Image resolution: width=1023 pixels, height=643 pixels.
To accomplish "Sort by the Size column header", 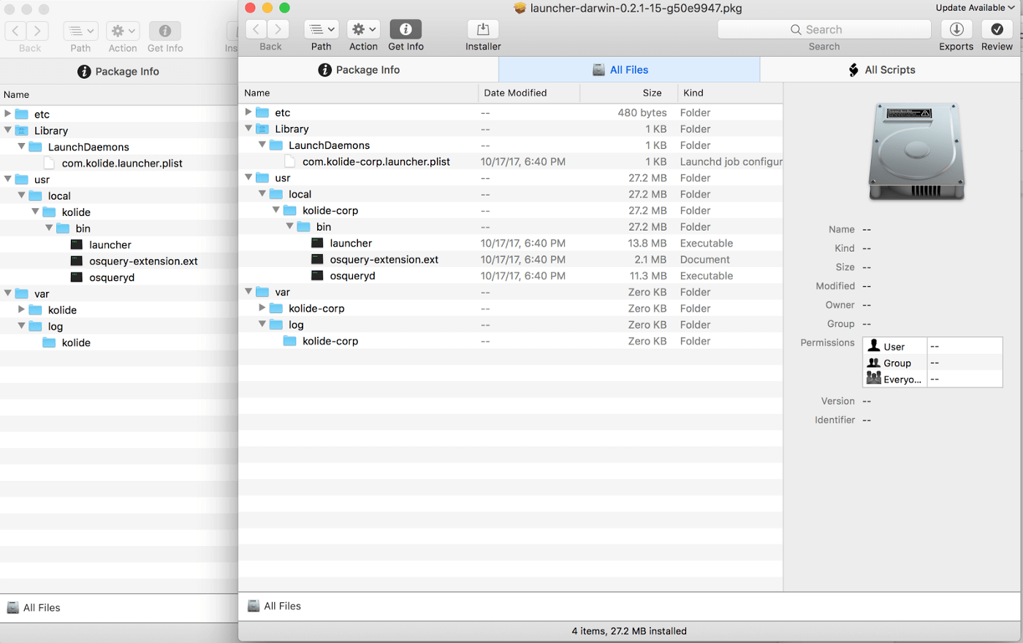I will pyautogui.click(x=629, y=93).
